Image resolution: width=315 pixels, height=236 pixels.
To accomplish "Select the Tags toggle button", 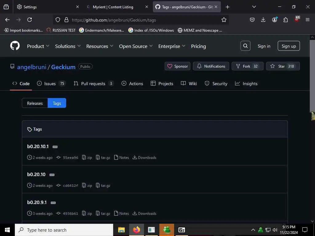I will (x=57, y=103).
